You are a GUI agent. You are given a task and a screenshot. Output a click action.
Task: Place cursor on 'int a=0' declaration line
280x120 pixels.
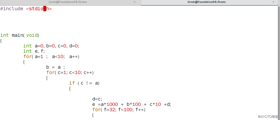[51, 46]
